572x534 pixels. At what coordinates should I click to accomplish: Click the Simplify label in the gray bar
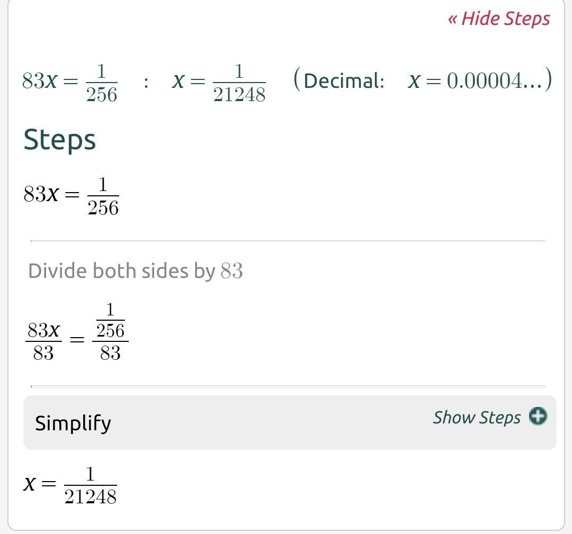73,423
